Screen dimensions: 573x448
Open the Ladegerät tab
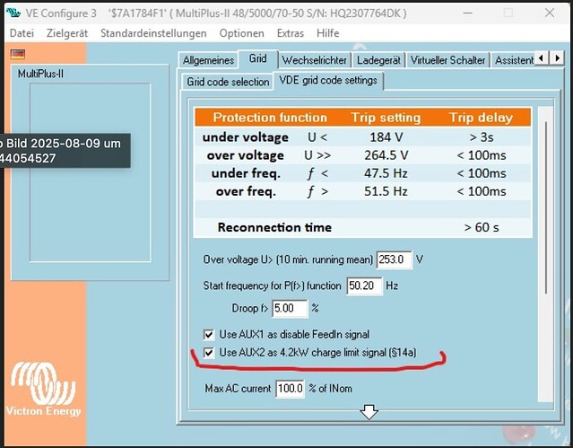(x=378, y=60)
